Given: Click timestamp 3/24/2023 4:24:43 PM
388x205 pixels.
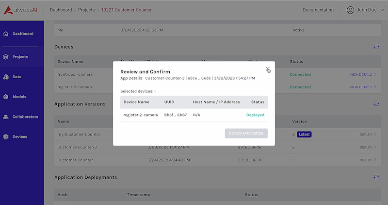Looking at the screenshot, I should coord(168,160).
